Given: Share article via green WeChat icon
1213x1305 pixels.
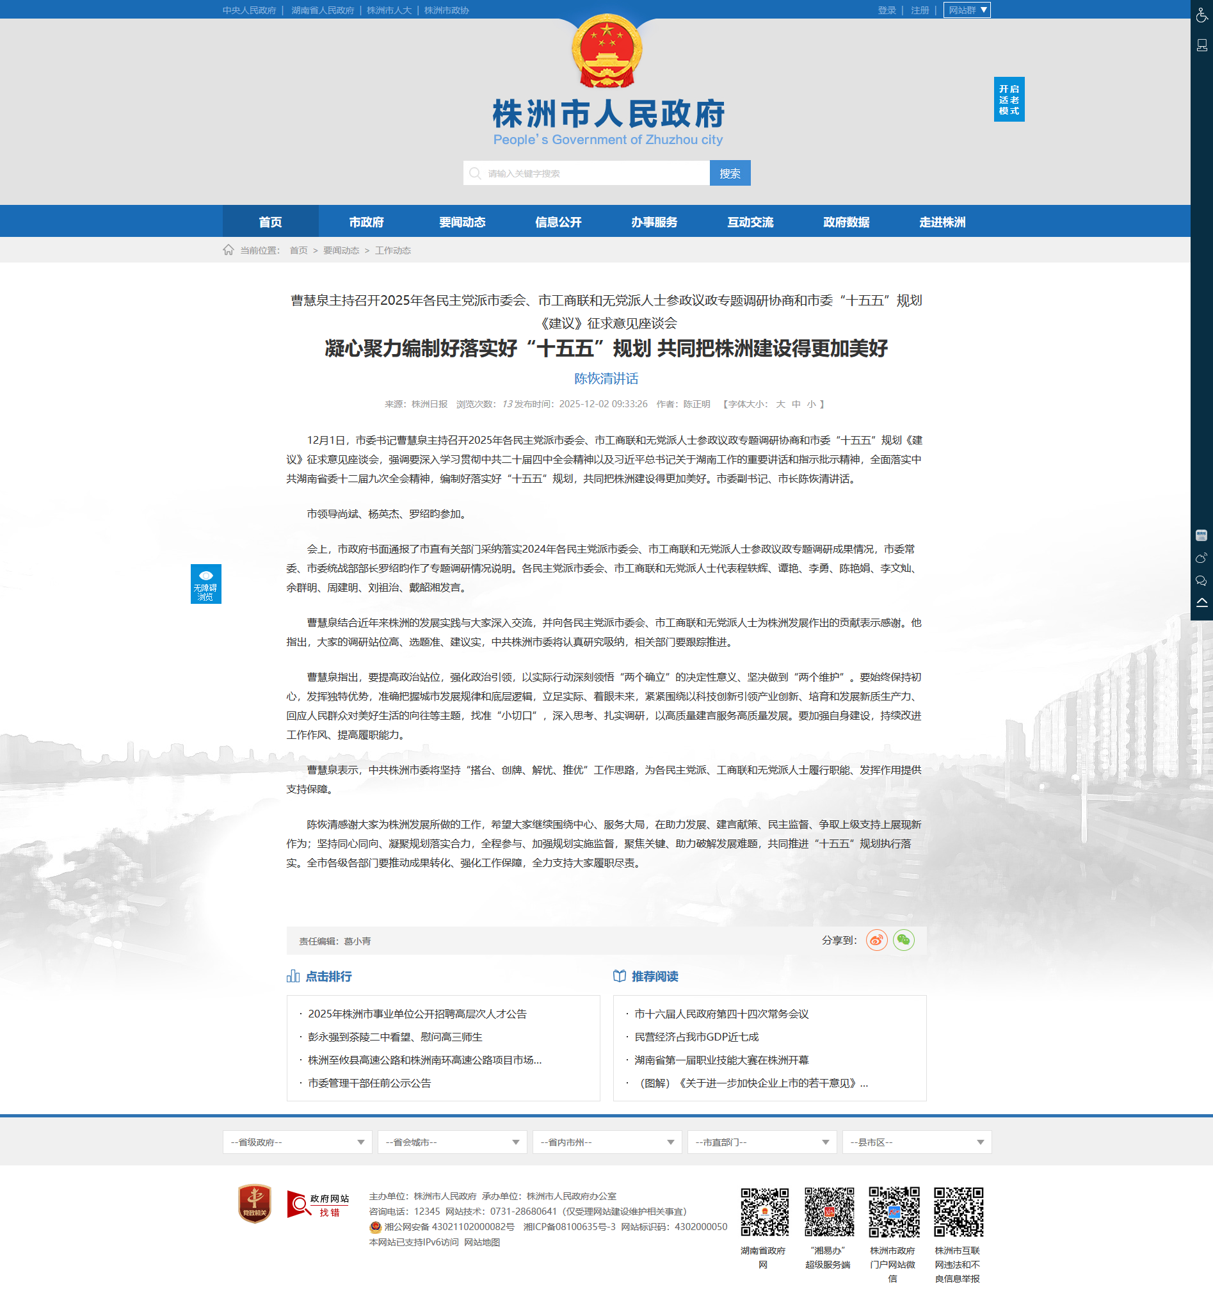Looking at the screenshot, I should (903, 940).
